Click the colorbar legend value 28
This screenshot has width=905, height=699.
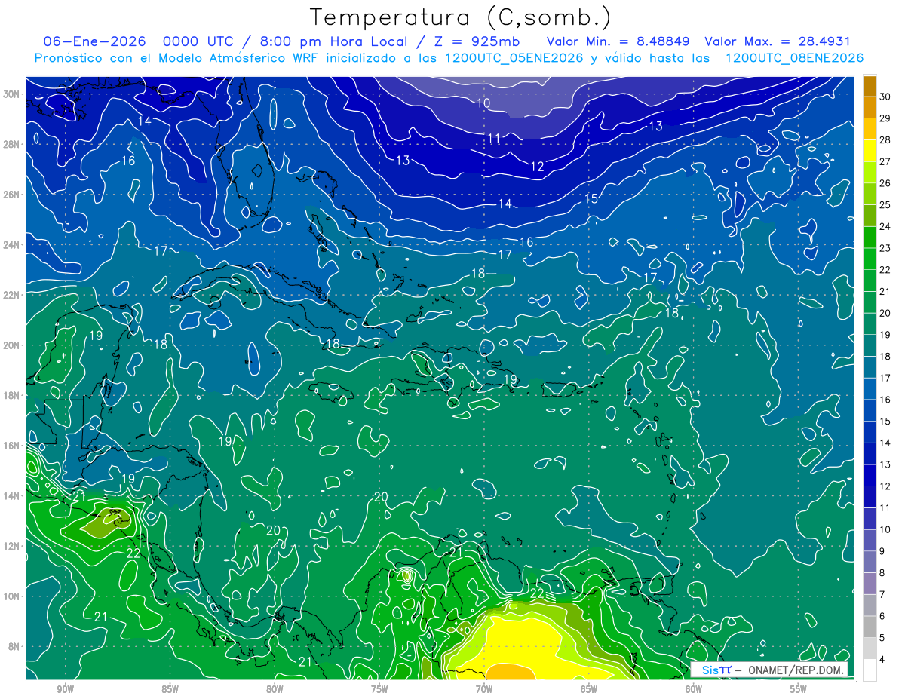point(885,140)
